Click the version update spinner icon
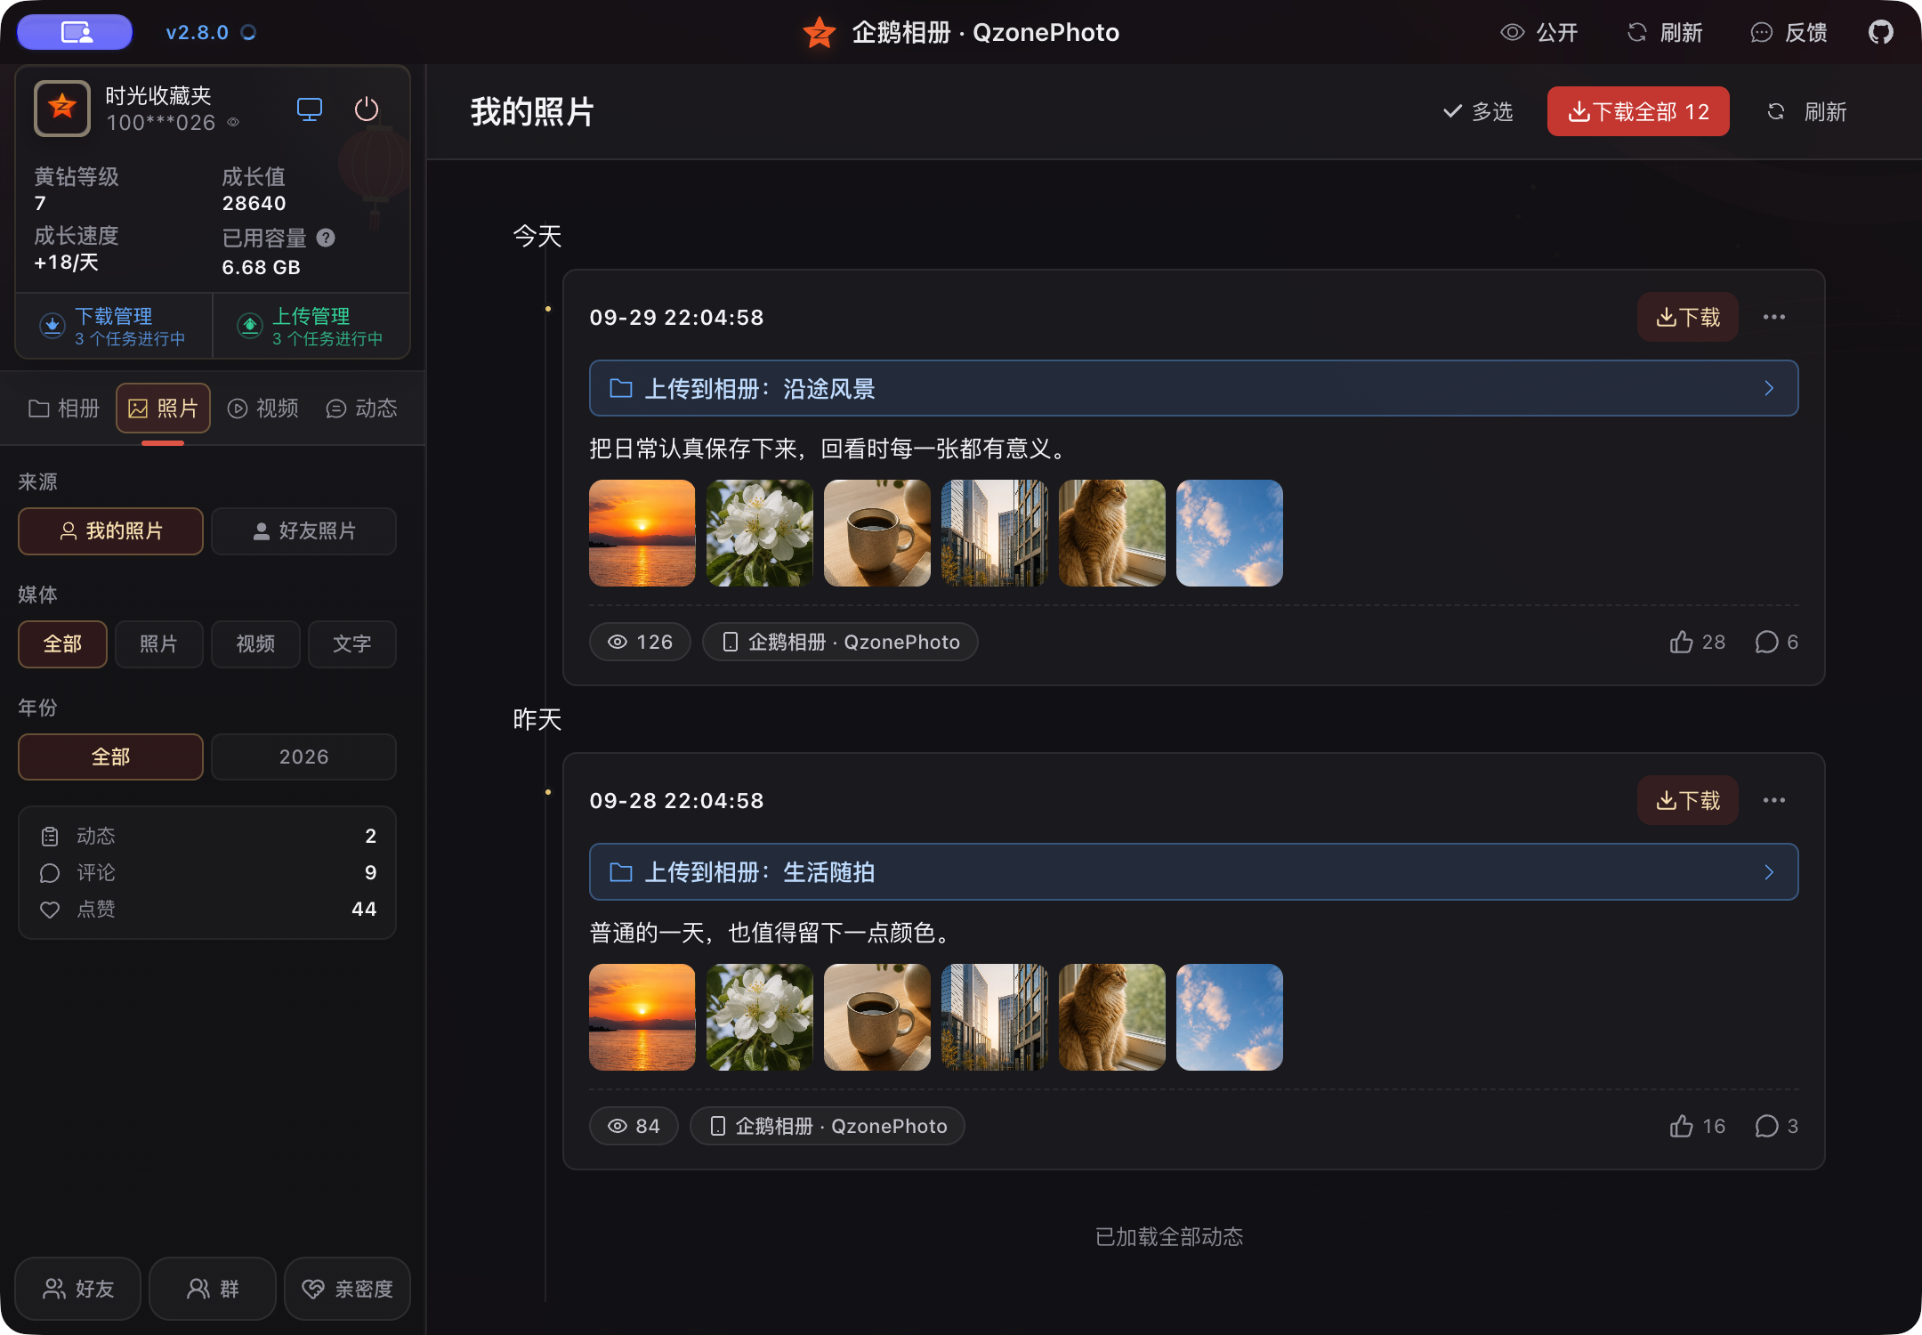This screenshot has width=1922, height=1335. click(249, 33)
